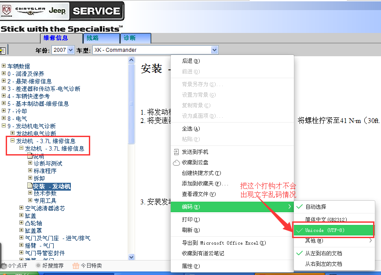This screenshot has height=275, width=381.
Task: Click the 0个点评 status link
Action: tap(18, 266)
